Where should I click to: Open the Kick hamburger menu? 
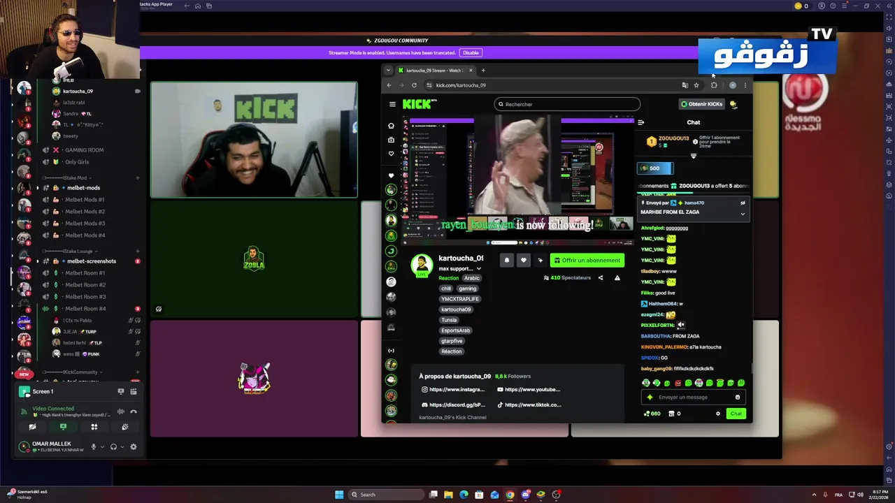click(392, 104)
